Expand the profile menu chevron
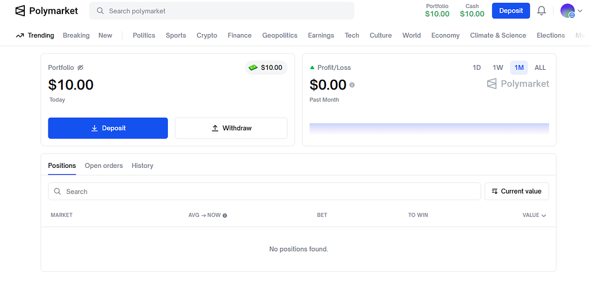591x300 pixels. [580, 10]
